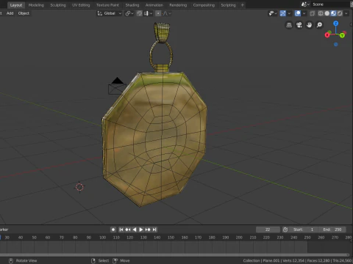Open the Sculpting workspace tab
The height and width of the screenshot is (264, 353).
tap(58, 5)
